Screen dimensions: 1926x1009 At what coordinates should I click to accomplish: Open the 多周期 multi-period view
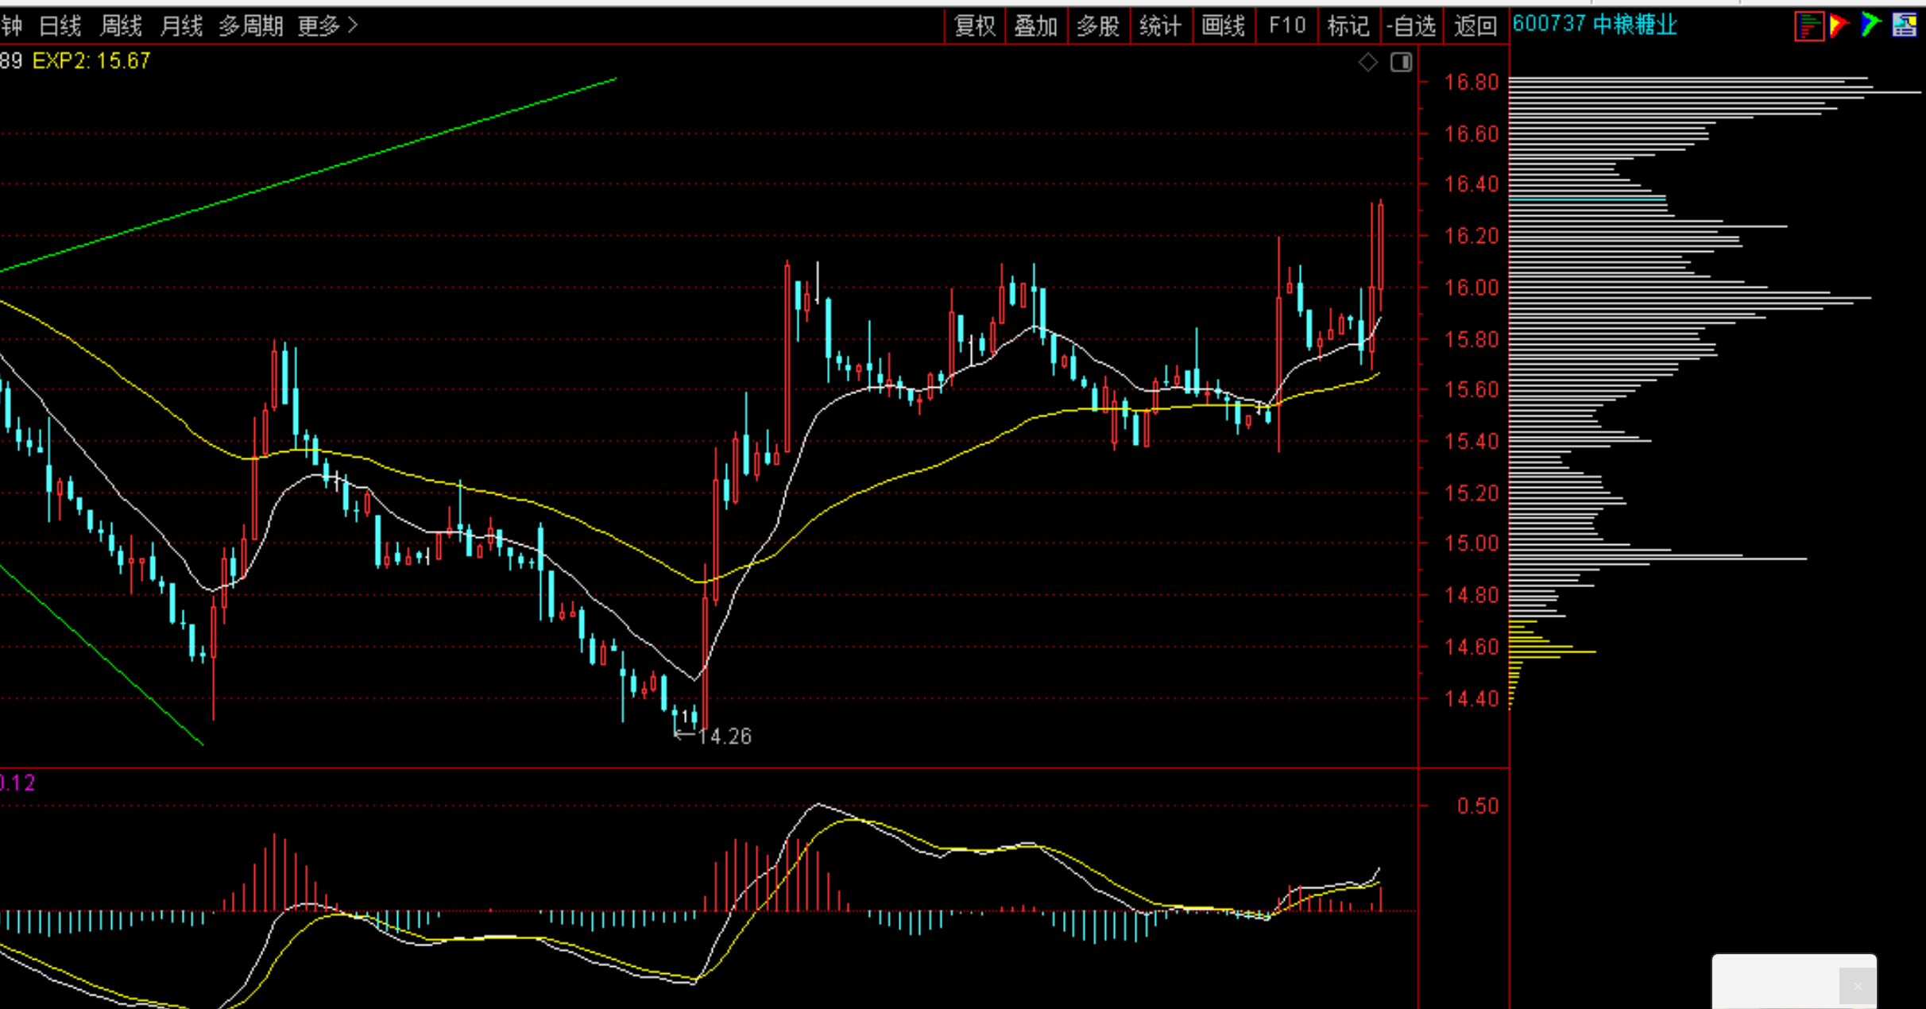251,26
